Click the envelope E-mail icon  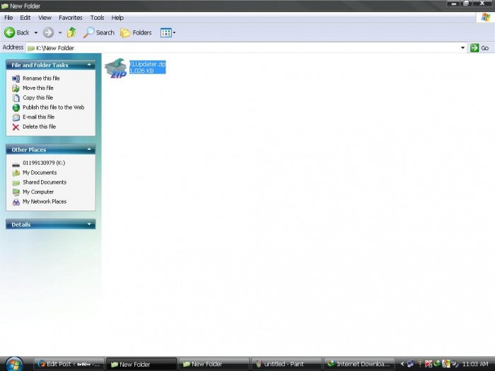16,117
